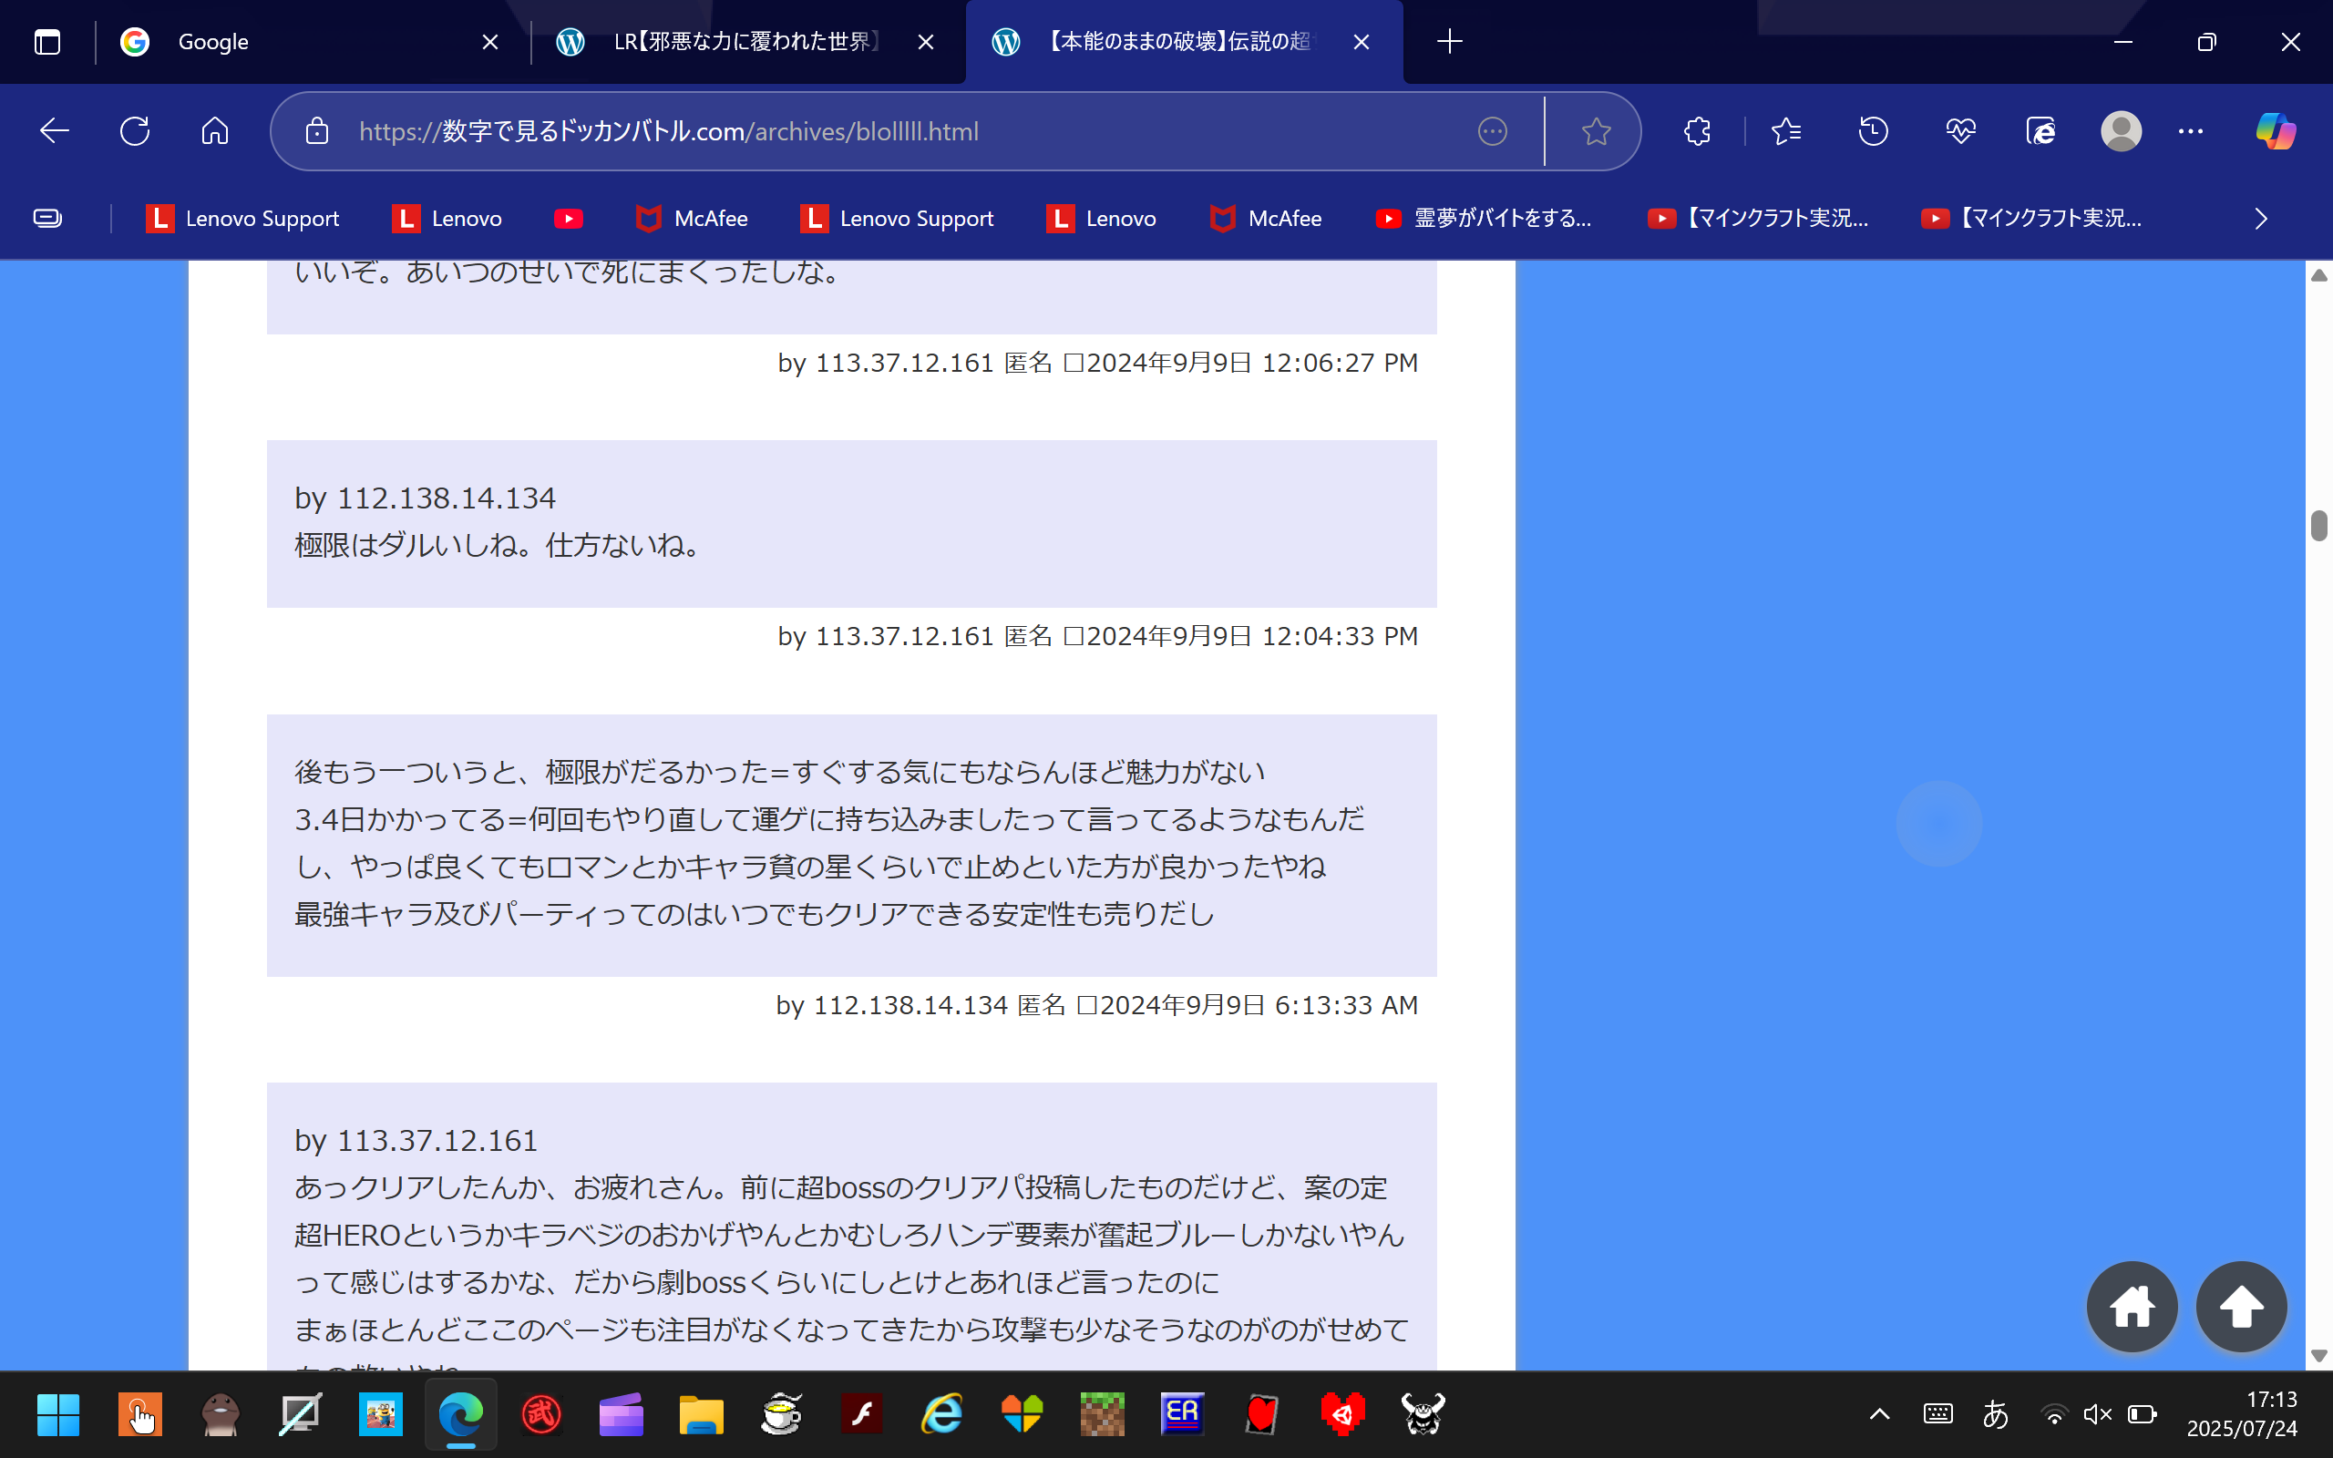Open first Lenovo Support bookmark

click(x=242, y=219)
